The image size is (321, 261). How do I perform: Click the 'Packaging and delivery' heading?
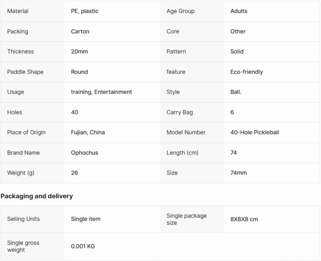pos(37,196)
